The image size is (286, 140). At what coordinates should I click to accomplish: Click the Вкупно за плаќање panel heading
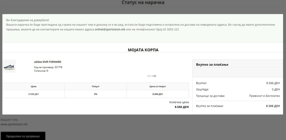pos(212,65)
